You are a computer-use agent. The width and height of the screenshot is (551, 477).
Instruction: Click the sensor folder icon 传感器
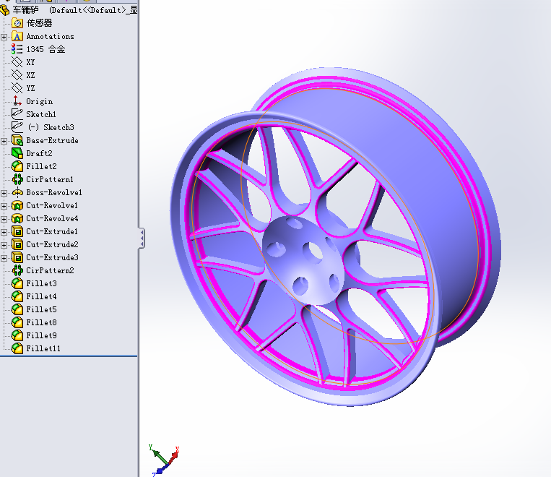click(17, 23)
